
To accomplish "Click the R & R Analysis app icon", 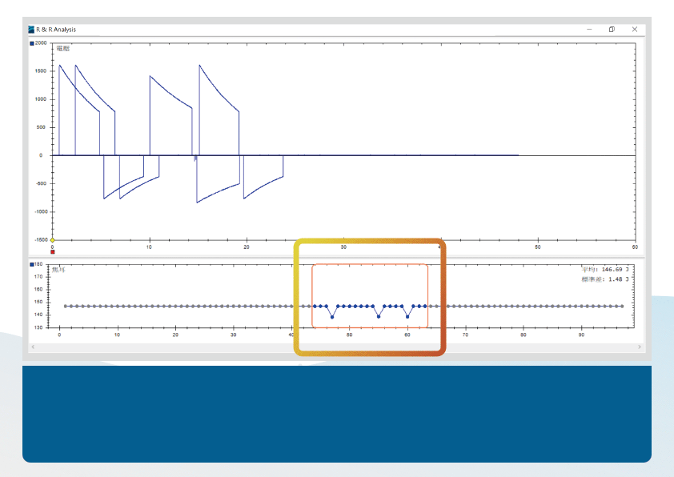I will (x=31, y=30).
